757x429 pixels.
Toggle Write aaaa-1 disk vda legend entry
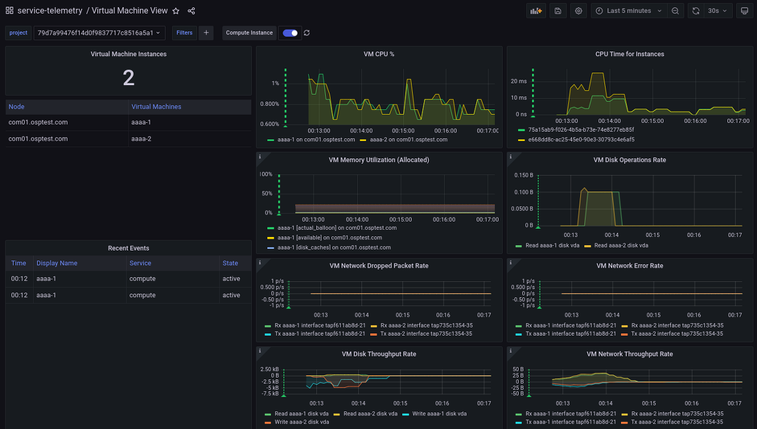[439, 414]
